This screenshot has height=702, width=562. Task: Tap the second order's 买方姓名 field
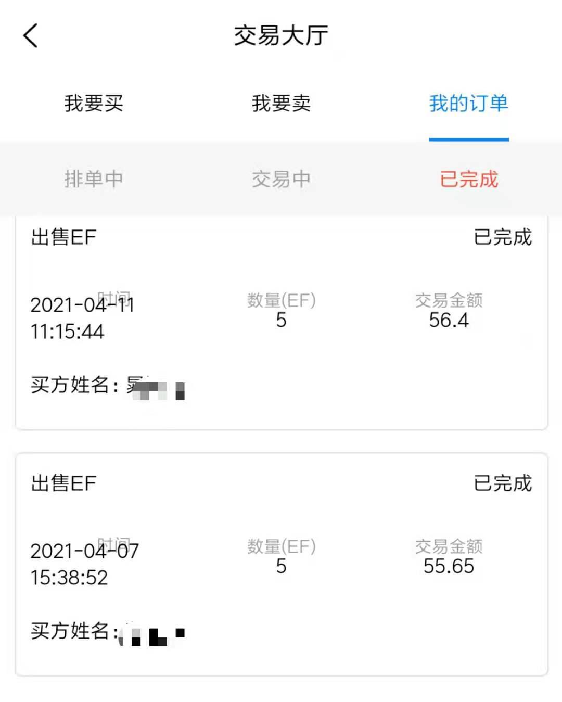point(108,632)
